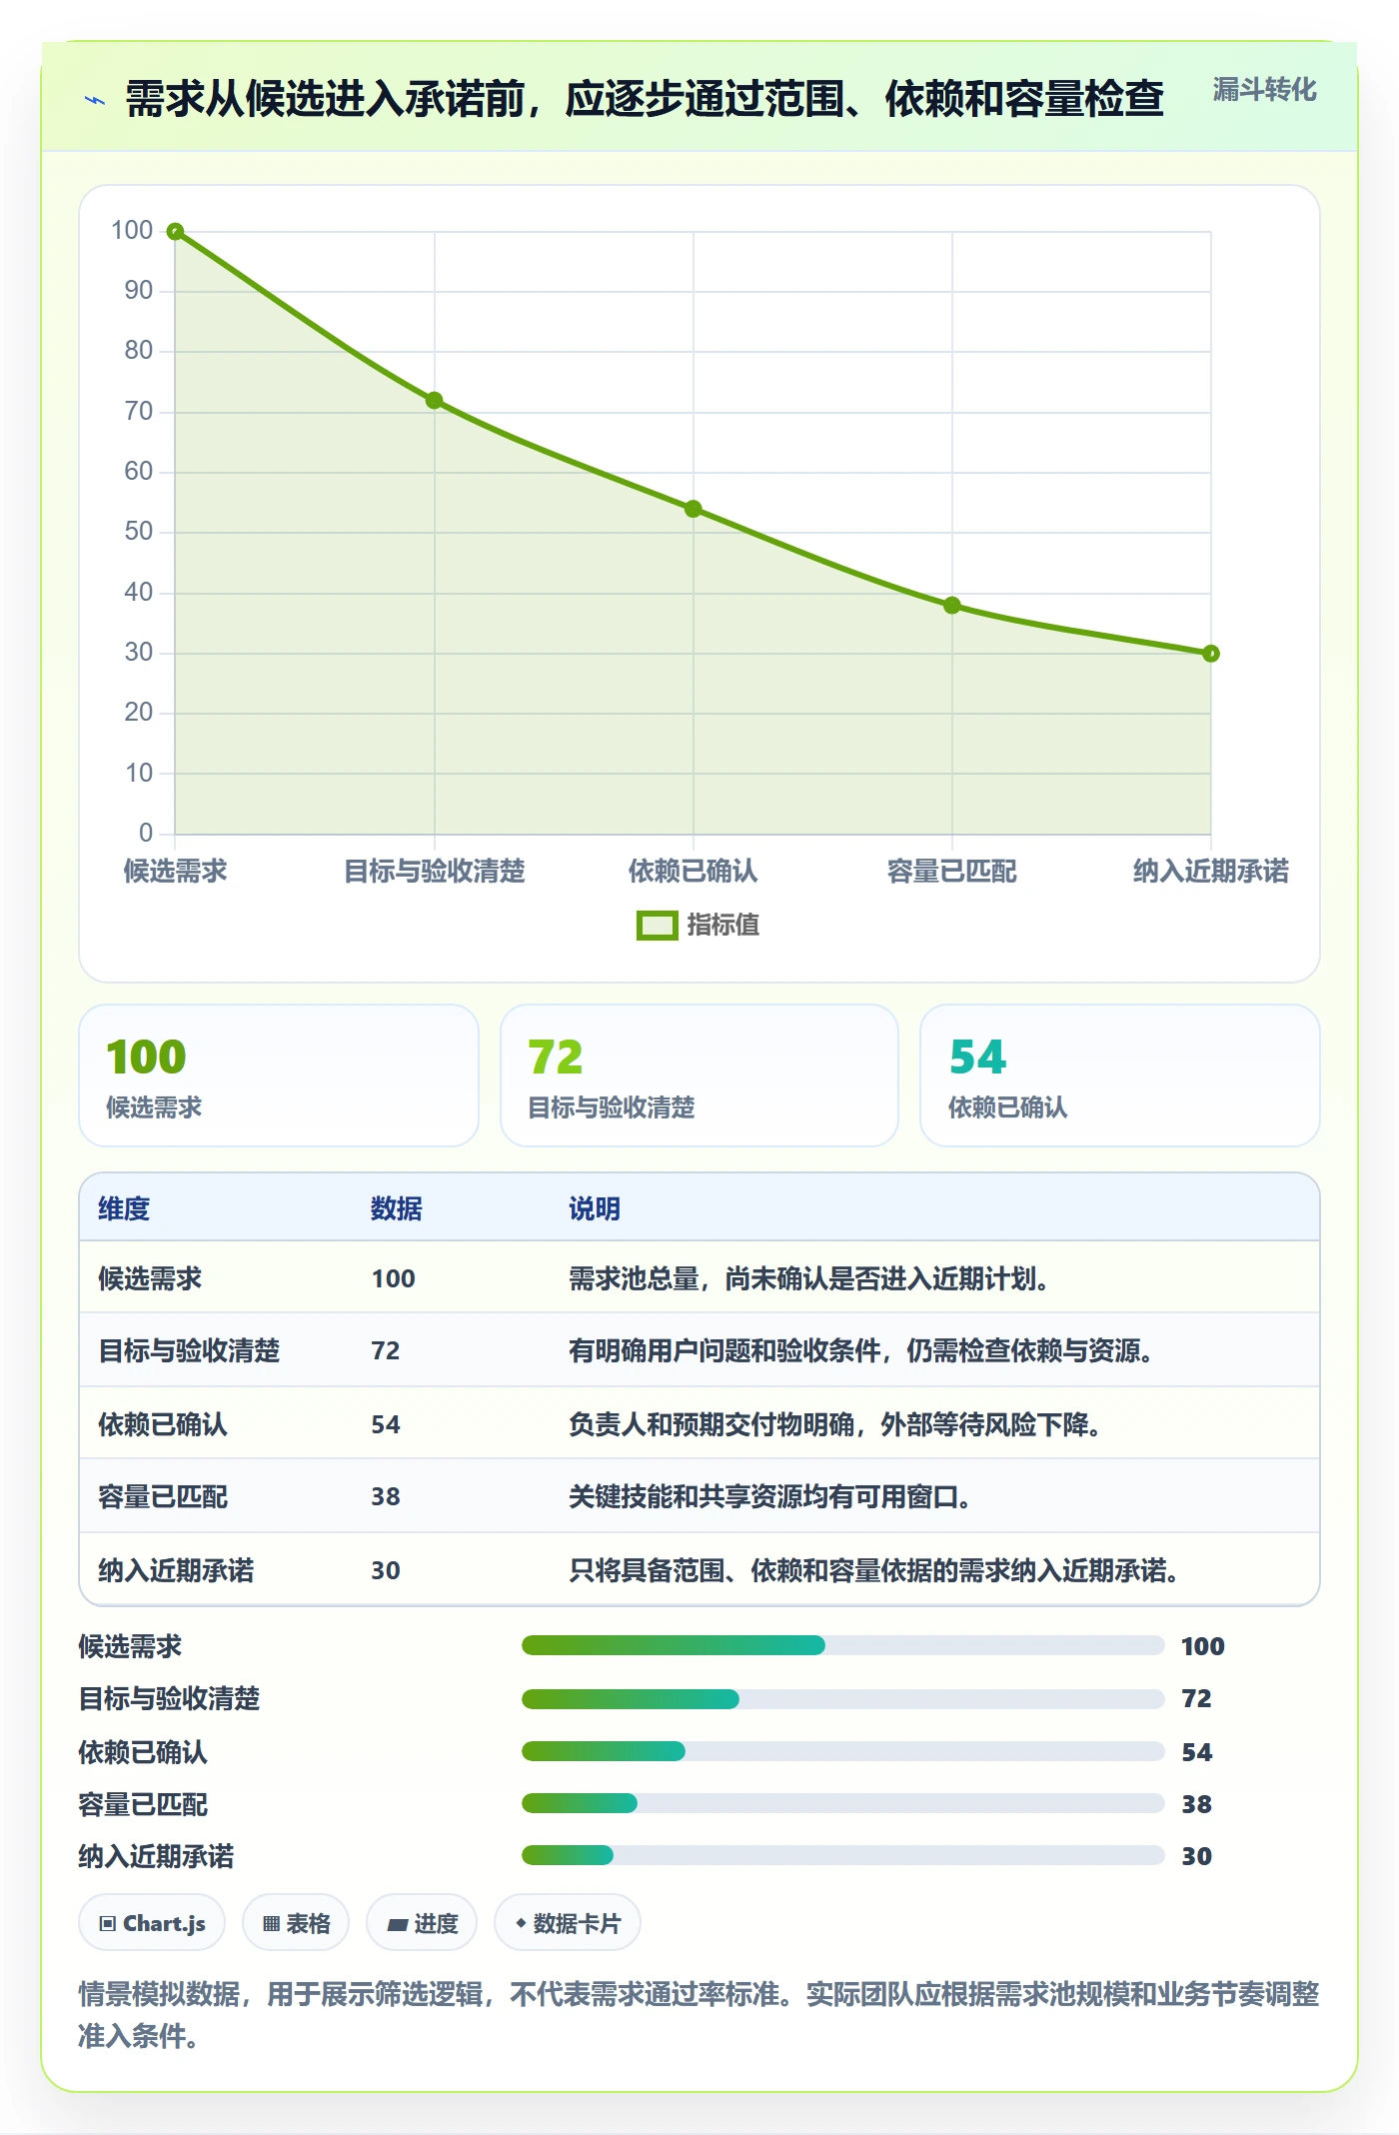
Task: Select the chart data point above 纳入近期承诺
Action: pos(1211,654)
